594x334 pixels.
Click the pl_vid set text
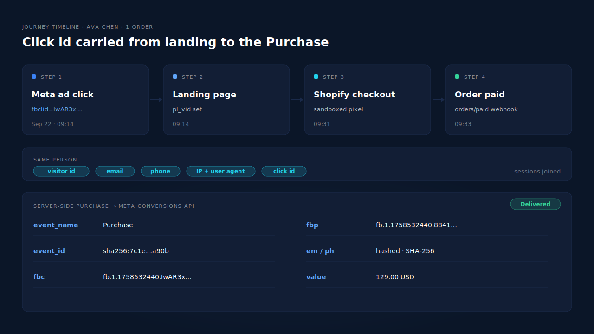[x=187, y=109]
